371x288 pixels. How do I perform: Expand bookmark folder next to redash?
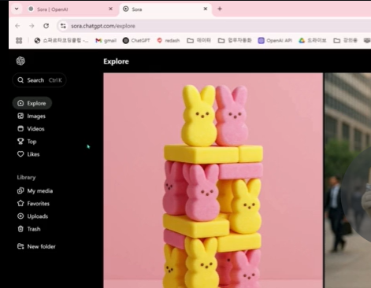click(199, 40)
